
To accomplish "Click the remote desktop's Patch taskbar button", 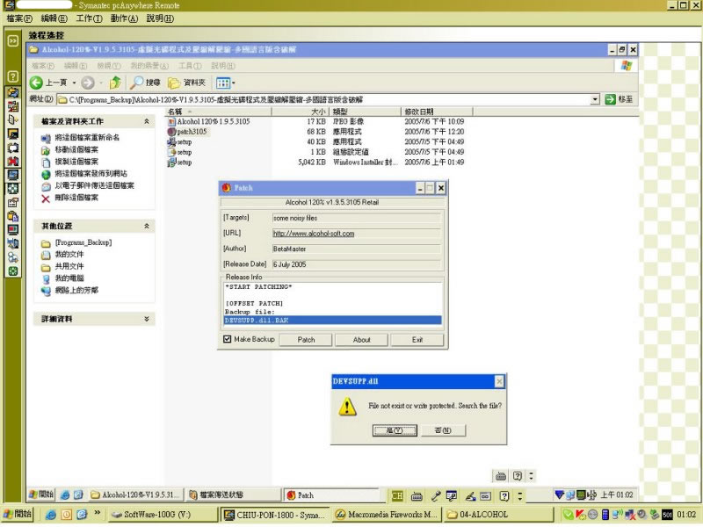I will (332, 495).
